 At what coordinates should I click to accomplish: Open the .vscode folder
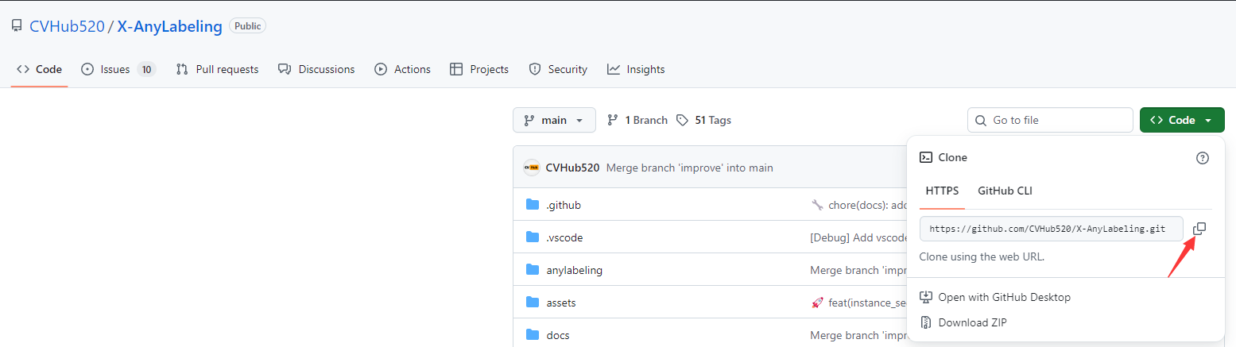pos(565,237)
